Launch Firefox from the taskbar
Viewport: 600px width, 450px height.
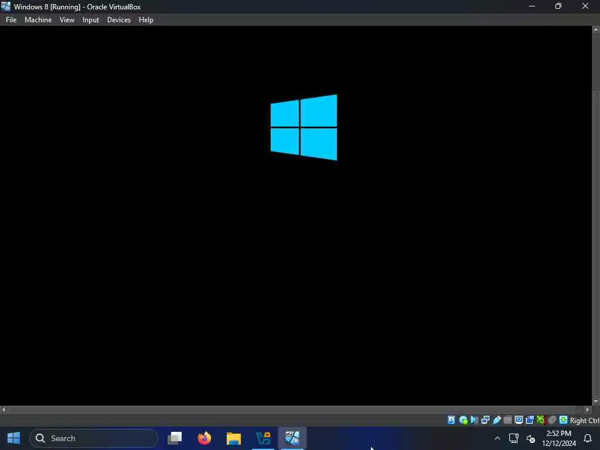click(x=204, y=438)
